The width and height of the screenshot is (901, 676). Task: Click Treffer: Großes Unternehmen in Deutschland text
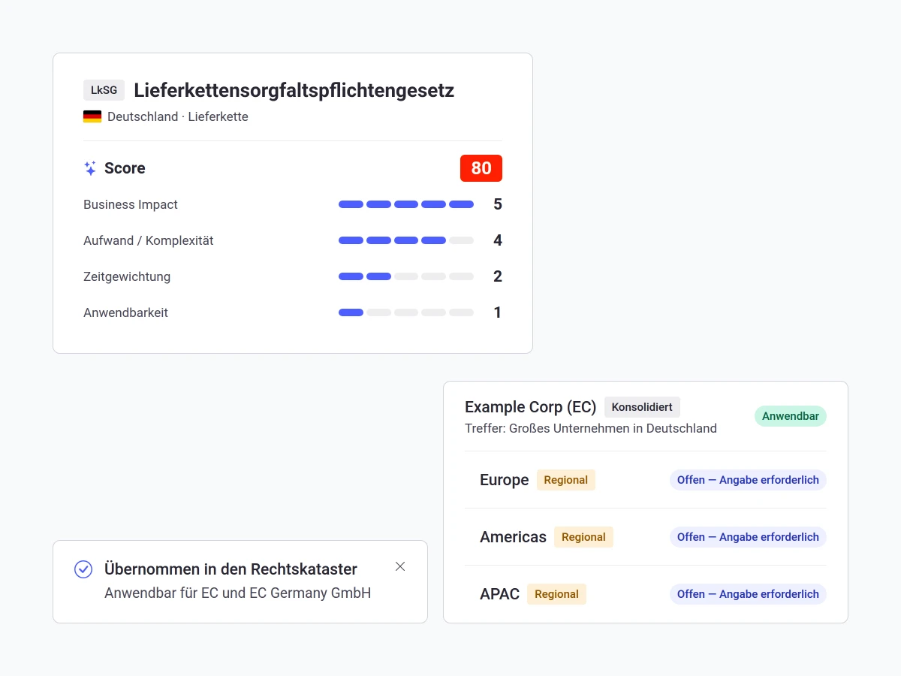point(591,429)
